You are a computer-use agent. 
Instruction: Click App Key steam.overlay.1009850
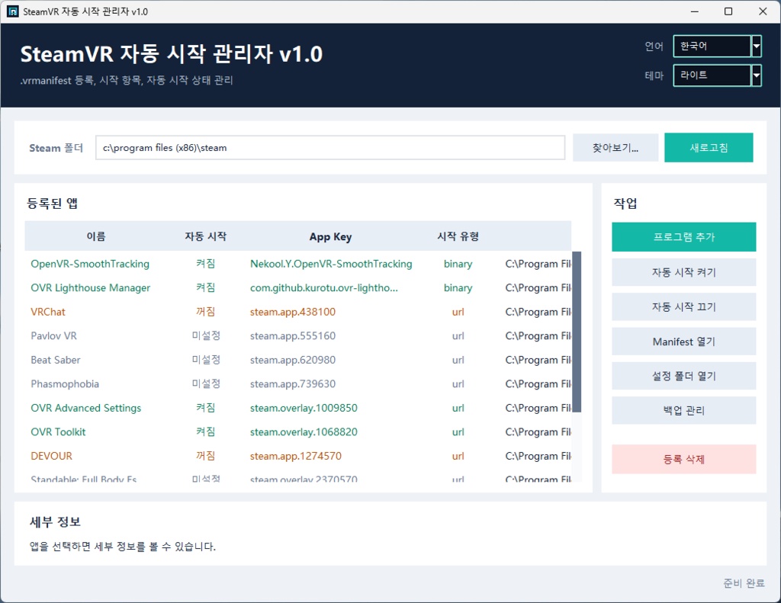[x=304, y=408]
